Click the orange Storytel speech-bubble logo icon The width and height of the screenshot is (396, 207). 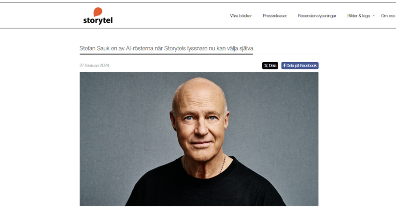[x=98, y=12]
